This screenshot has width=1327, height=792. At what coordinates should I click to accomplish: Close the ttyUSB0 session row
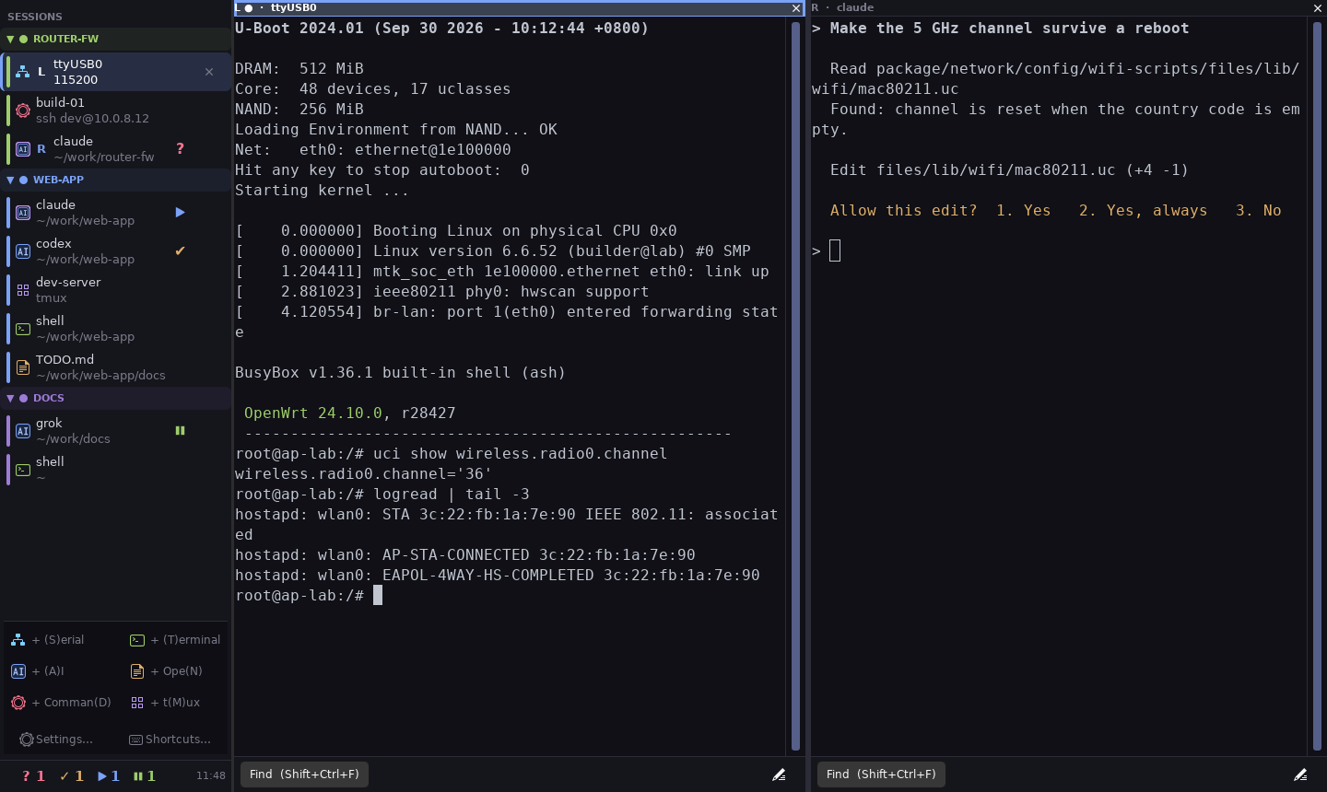[x=209, y=72]
